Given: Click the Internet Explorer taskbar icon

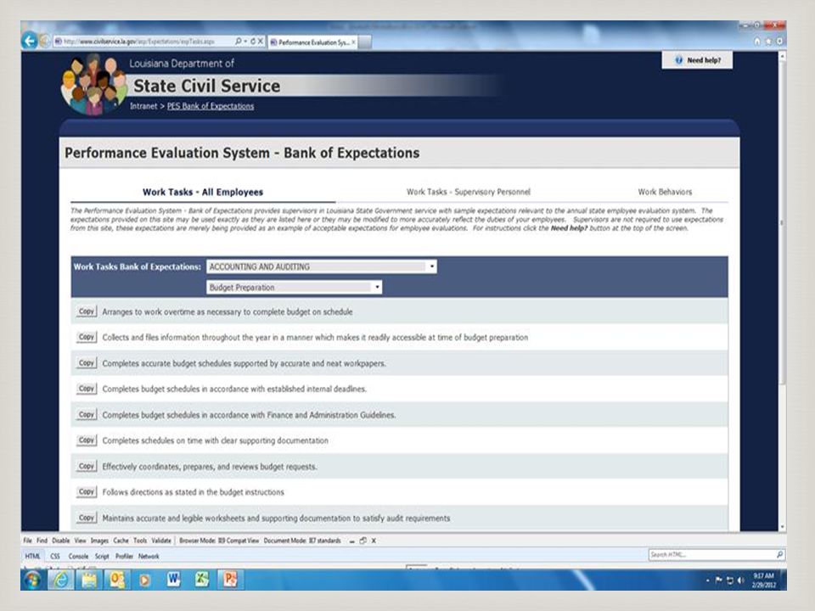Looking at the screenshot, I should [61, 580].
